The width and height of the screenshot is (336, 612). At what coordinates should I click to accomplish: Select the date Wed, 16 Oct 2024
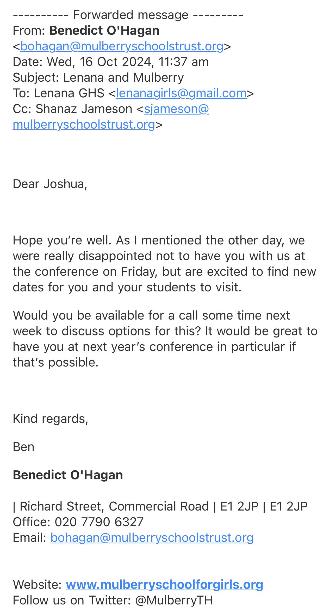click(99, 62)
